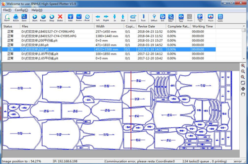Open the Config menu
The image size is (248, 164).
[22, 10]
